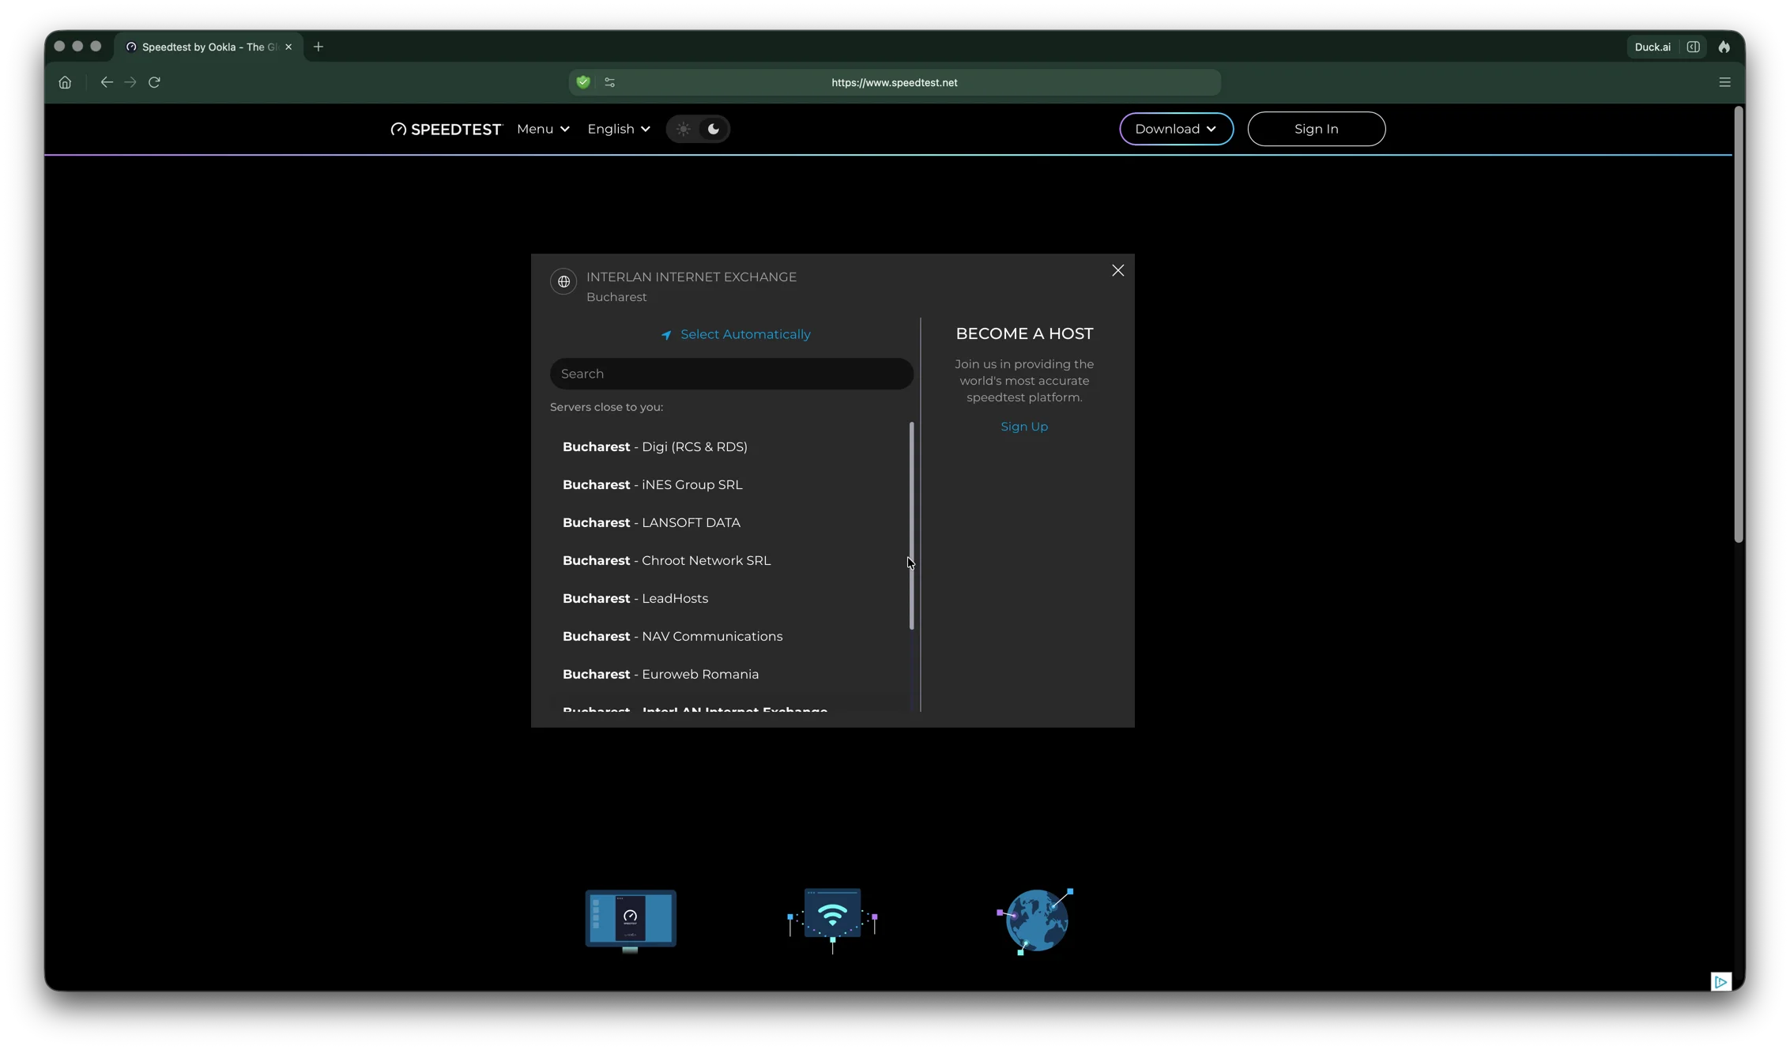Close the Speedtest by Ookla tab

[288, 47]
